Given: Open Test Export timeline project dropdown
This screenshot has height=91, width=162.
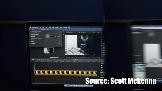Looking at the screenshot, I should [x=76, y=60].
